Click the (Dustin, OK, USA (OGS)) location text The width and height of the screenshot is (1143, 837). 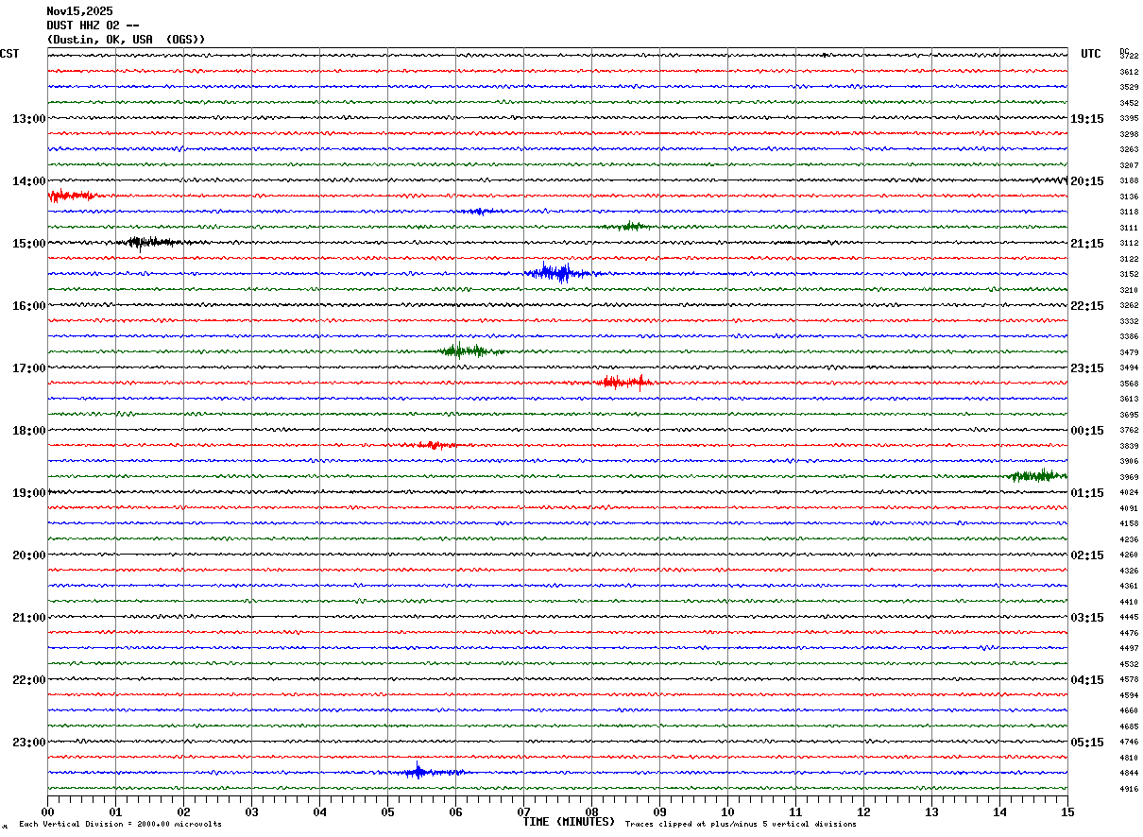coord(126,40)
